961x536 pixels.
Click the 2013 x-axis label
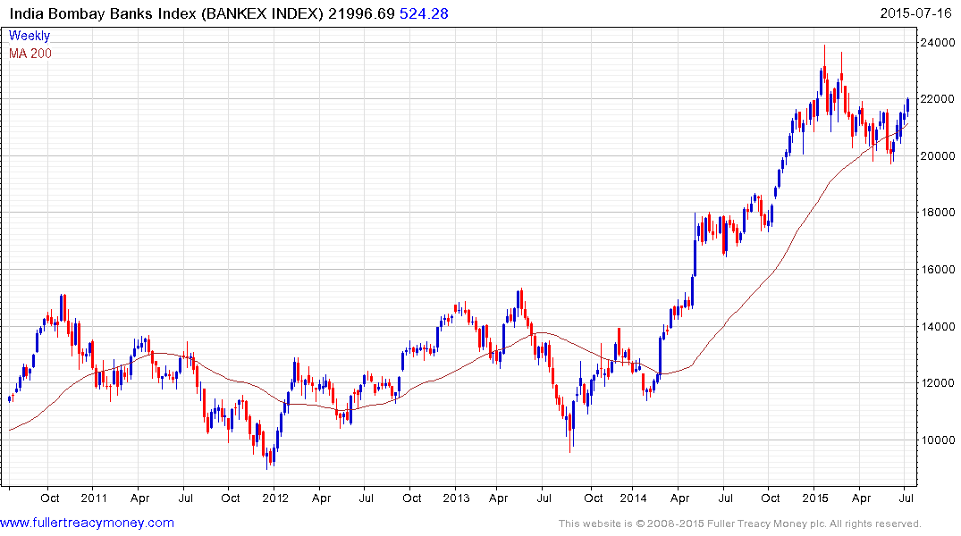tap(456, 498)
